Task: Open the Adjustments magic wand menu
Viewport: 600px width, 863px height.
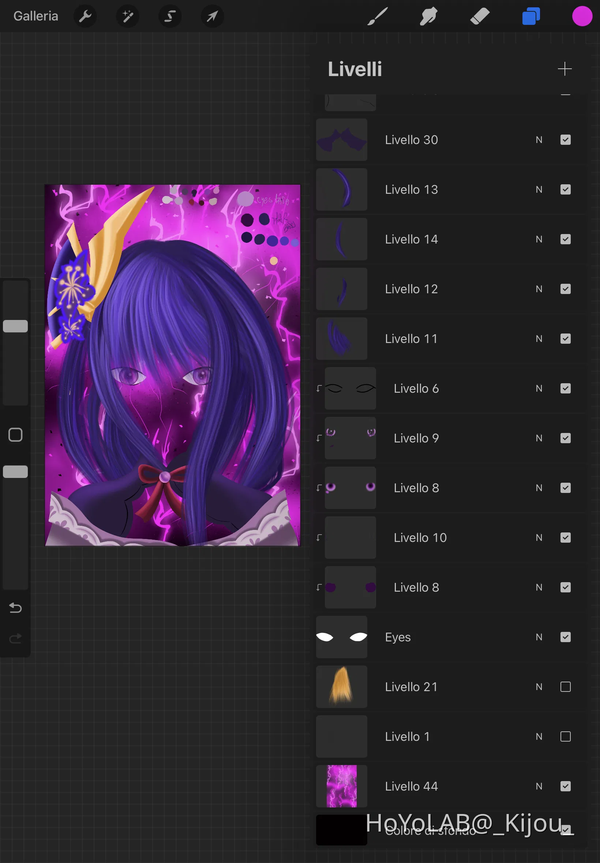Action: pos(127,16)
